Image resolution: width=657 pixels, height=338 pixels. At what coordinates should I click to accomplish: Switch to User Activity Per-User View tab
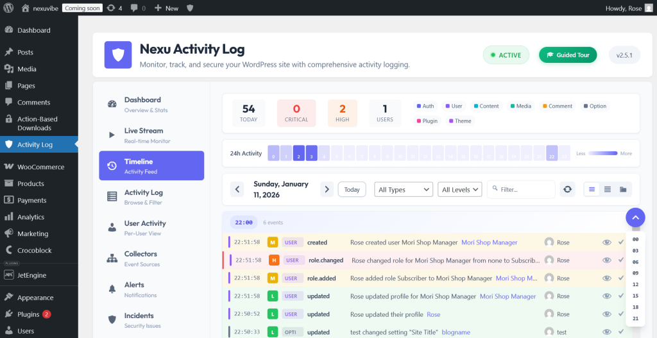coord(151,228)
